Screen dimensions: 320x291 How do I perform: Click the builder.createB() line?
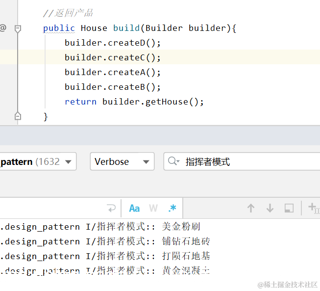point(113,87)
